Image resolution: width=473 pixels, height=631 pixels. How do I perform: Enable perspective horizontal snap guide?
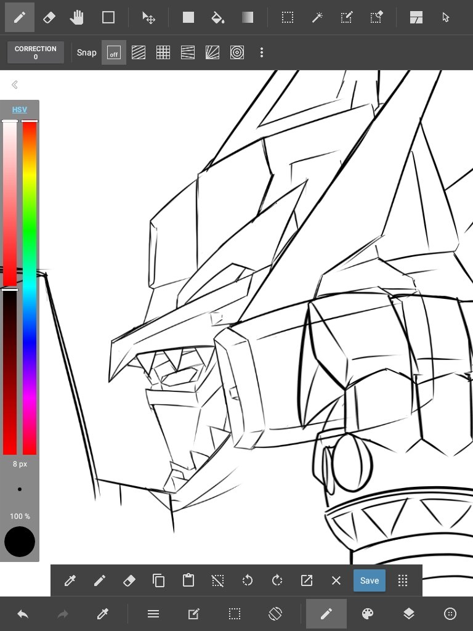pyautogui.click(x=188, y=52)
